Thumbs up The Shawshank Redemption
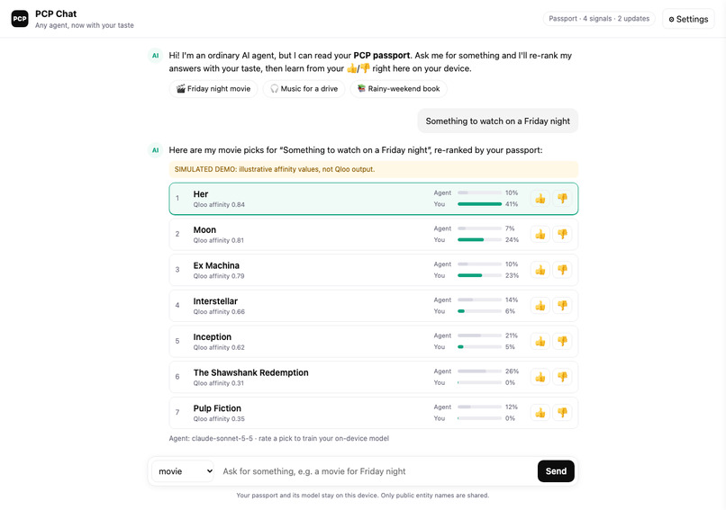 coord(540,377)
